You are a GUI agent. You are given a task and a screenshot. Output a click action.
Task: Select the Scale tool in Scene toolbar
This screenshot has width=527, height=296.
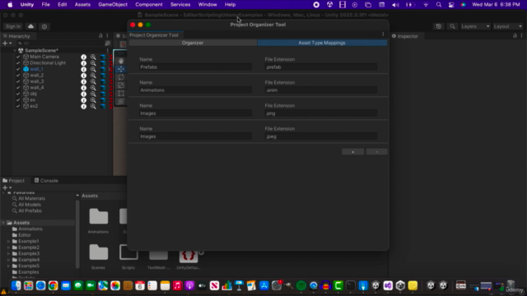point(121,86)
